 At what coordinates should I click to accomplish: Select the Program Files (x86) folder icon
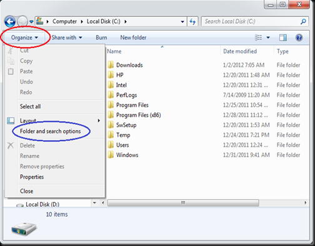111,115
